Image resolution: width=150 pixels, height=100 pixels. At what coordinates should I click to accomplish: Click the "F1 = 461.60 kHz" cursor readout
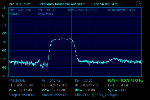pos(21,85)
